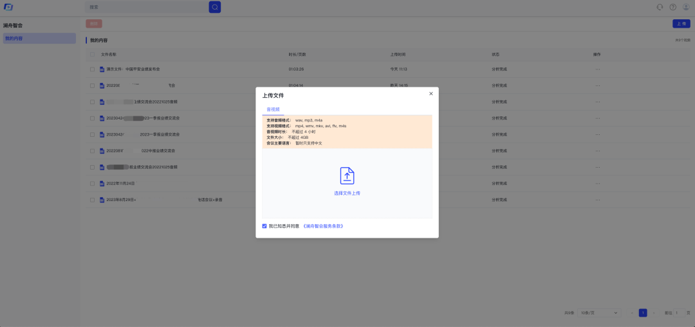Open the help question-mark icon
This screenshot has height=327, width=695.
click(x=673, y=7)
